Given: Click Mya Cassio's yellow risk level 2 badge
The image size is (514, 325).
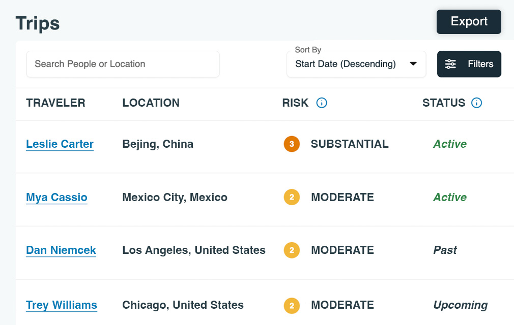Looking at the screenshot, I should pyautogui.click(x=292, y=197).
